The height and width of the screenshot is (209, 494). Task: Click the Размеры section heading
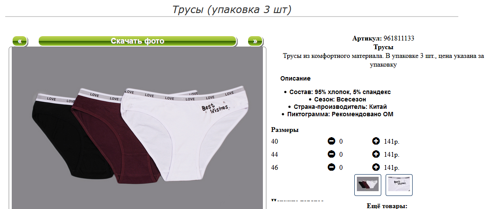click(x=285, y=130)
